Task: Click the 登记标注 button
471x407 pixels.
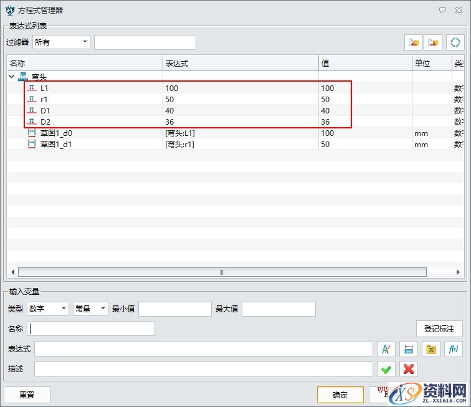Action: pos(439,329)
